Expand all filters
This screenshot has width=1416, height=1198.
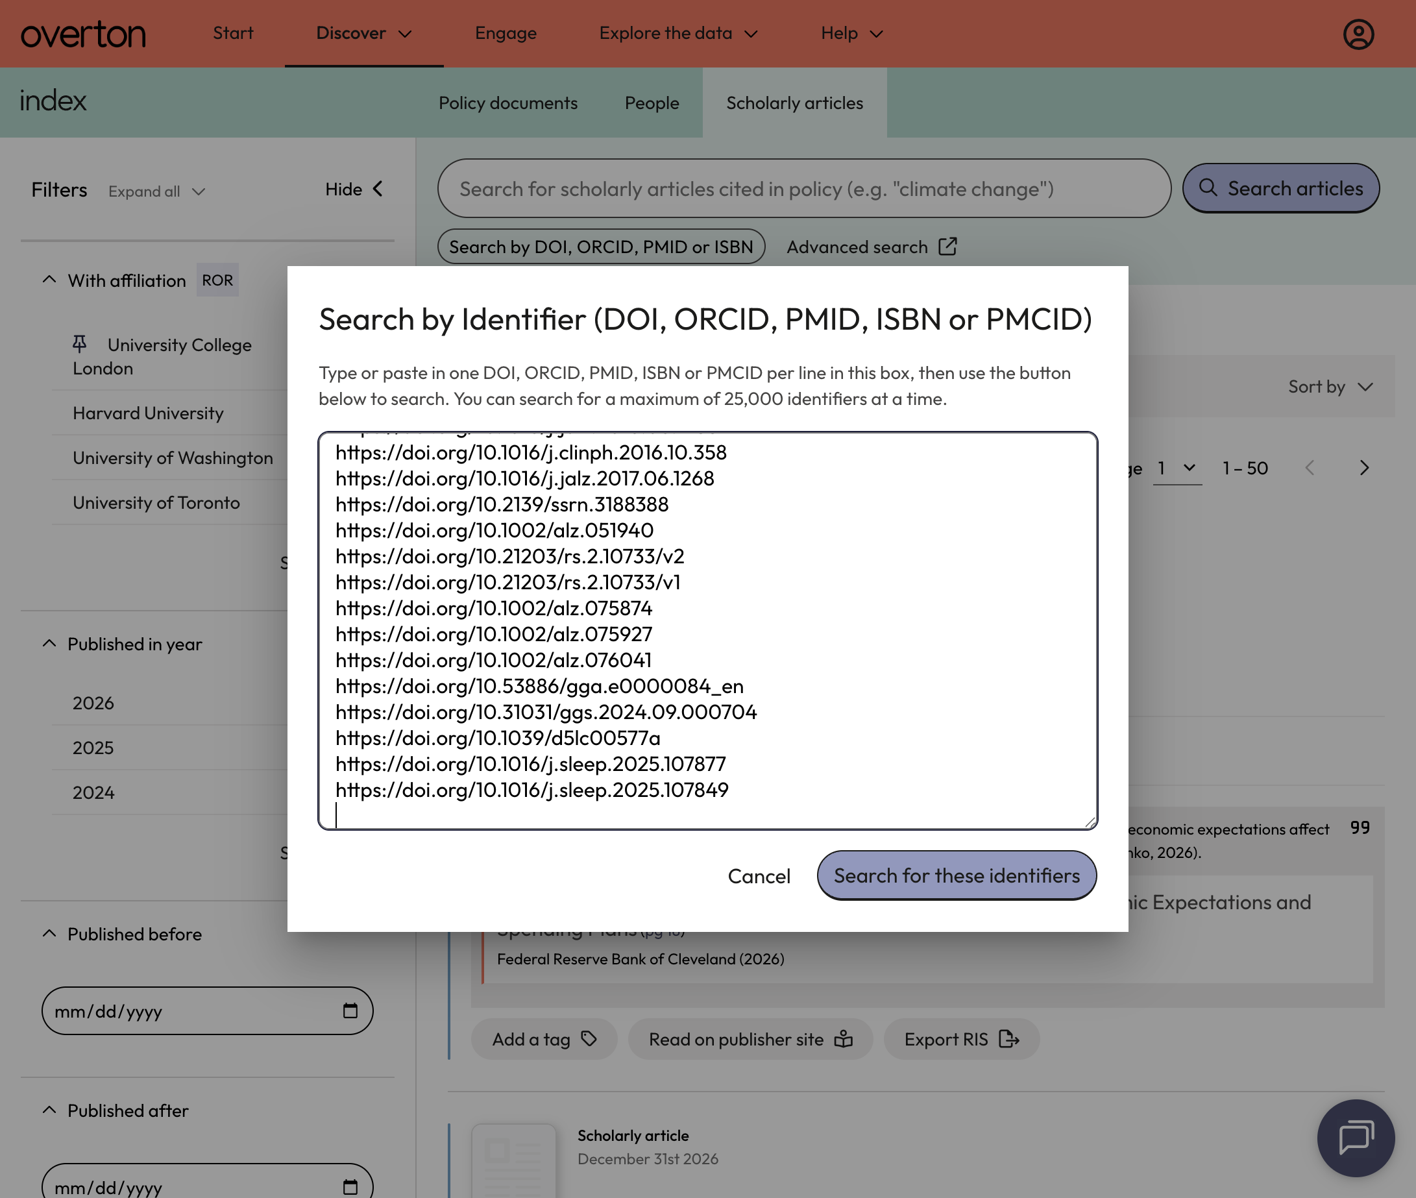156,191
